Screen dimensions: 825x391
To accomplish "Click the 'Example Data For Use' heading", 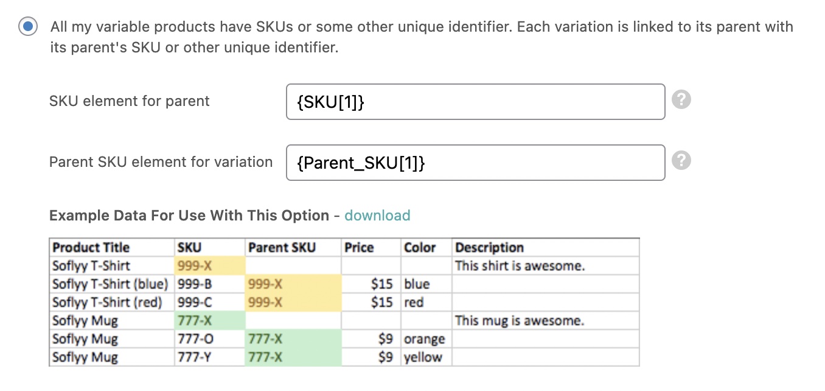I will (x=189, y=216).
